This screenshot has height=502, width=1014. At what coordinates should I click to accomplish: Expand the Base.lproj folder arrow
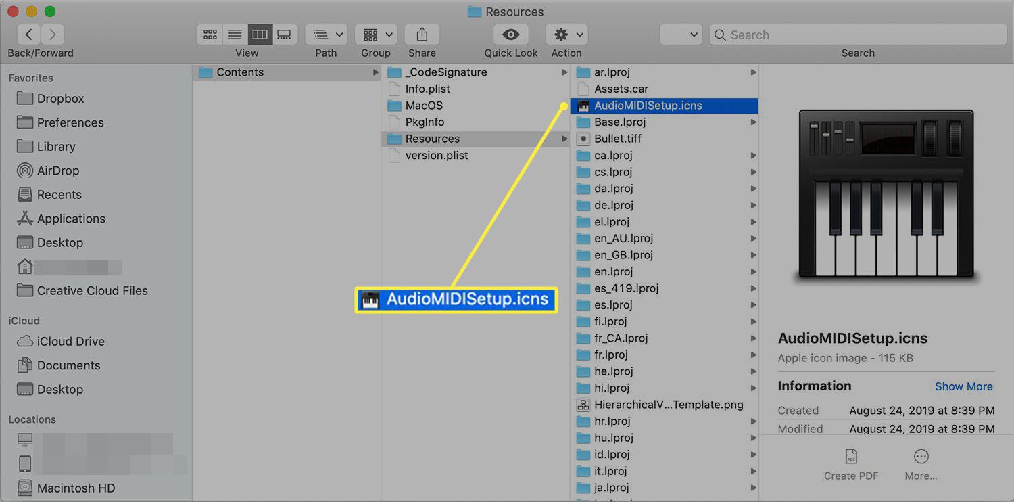[x=753, y=122]
